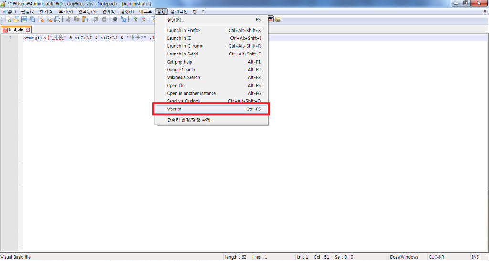Choose Wikipedia Search menu entry
This screenshot has height=261, width=489.
(212, 77)
